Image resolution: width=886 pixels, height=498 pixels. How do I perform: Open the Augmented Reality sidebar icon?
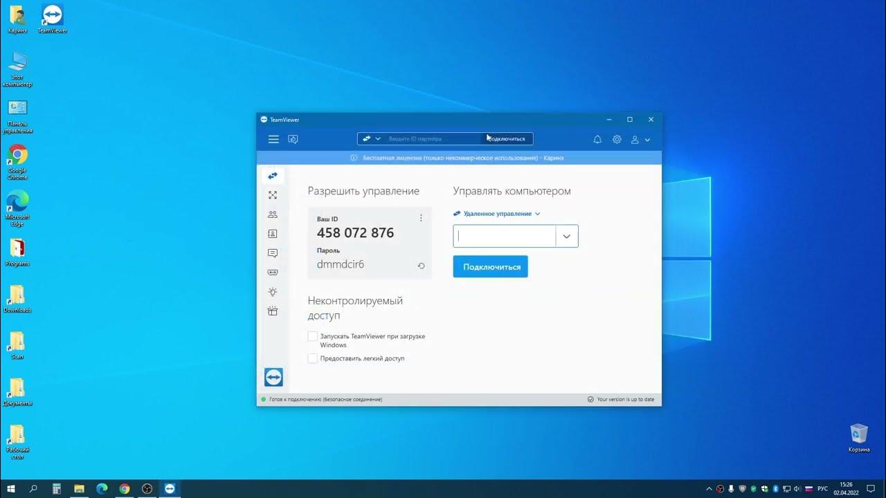[x=273, y=273]
